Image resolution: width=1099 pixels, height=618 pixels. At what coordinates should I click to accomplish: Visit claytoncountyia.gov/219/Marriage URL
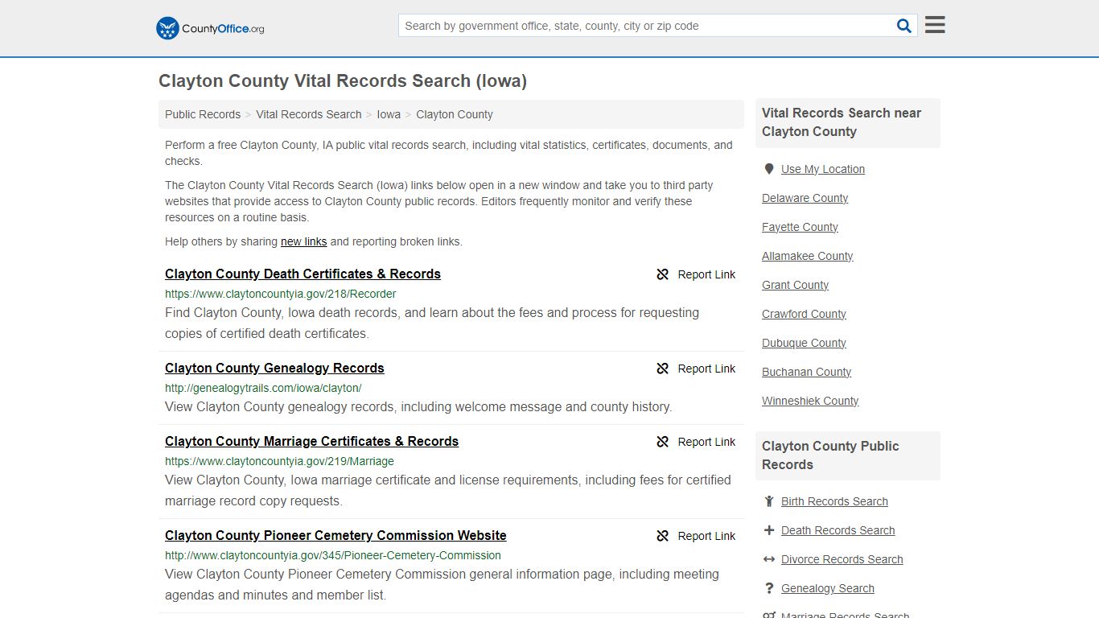[279, 461]
